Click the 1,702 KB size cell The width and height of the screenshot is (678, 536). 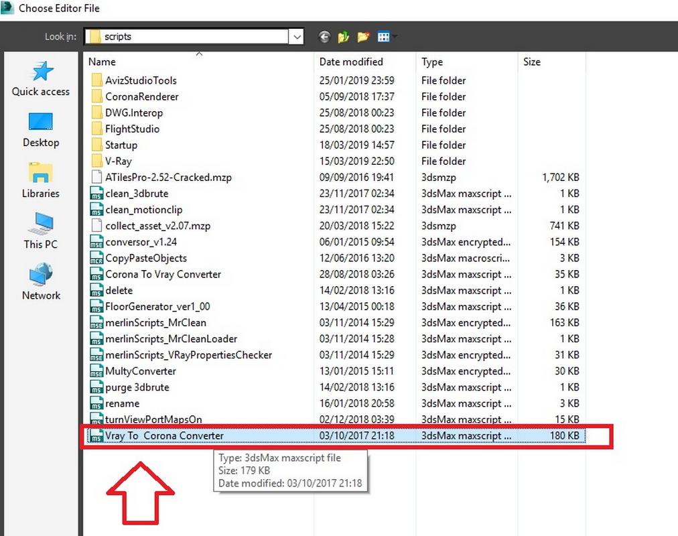pos(560,178)
